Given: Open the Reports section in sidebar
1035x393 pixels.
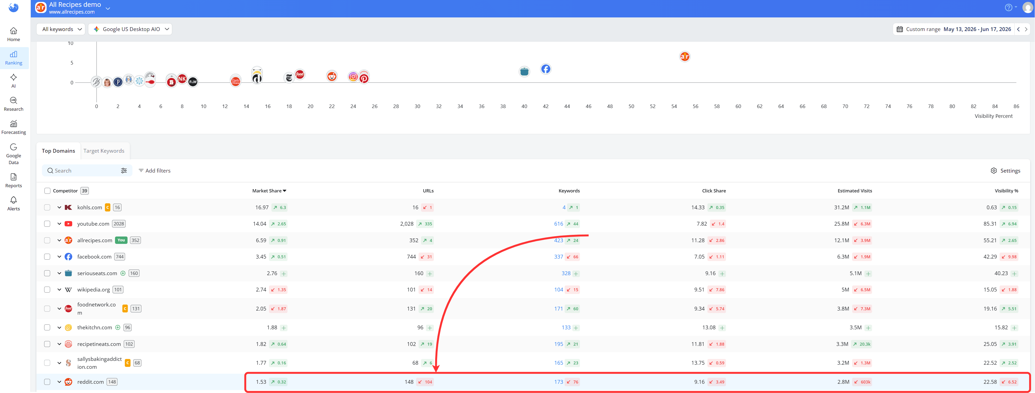Looking at the screenshot, I should [x=13, y=181].
